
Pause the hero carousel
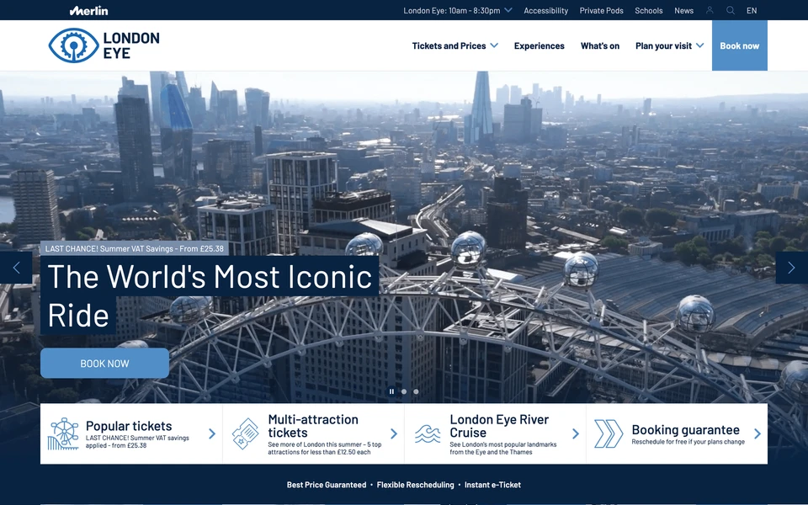pos(391,391)
